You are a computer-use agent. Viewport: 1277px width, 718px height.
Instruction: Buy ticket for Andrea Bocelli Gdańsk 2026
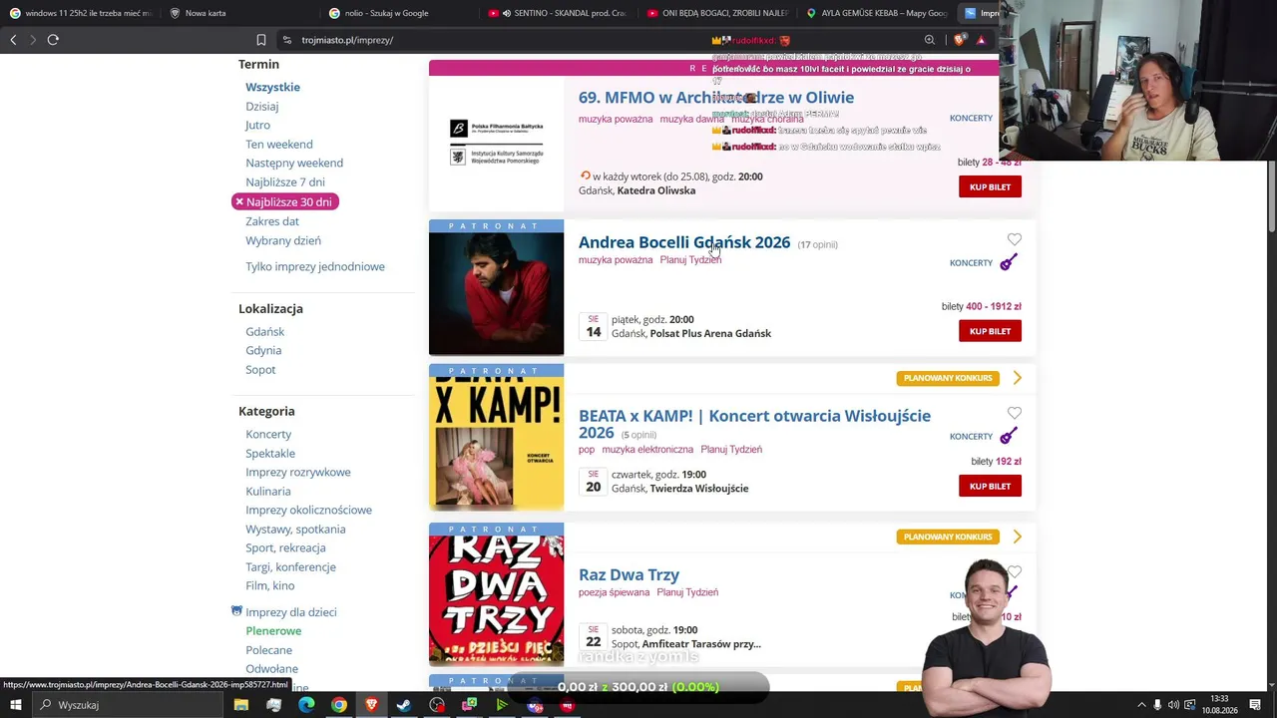pyautogui.click(x=990, y=331)
